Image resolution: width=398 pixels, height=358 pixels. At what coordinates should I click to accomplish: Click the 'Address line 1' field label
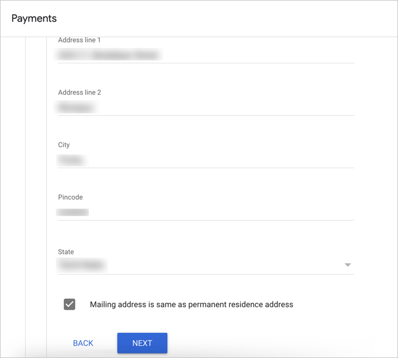79,40
